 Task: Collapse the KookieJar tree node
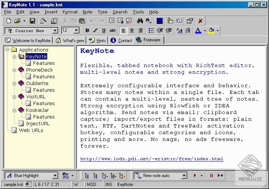tap(14, 110)
